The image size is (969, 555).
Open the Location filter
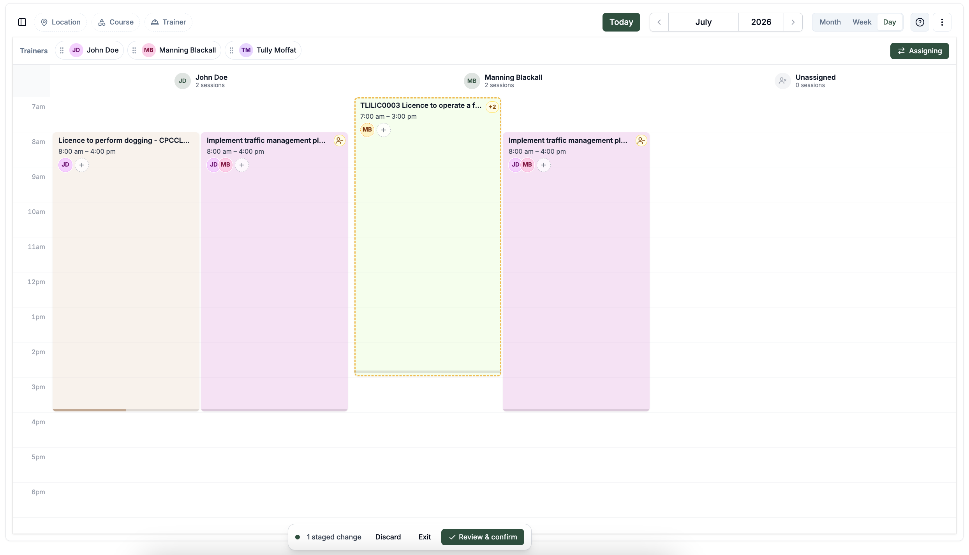61,22
